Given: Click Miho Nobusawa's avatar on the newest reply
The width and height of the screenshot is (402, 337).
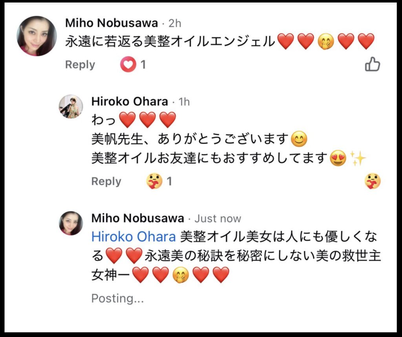Looking at the screenshot, I should point(71,223).
